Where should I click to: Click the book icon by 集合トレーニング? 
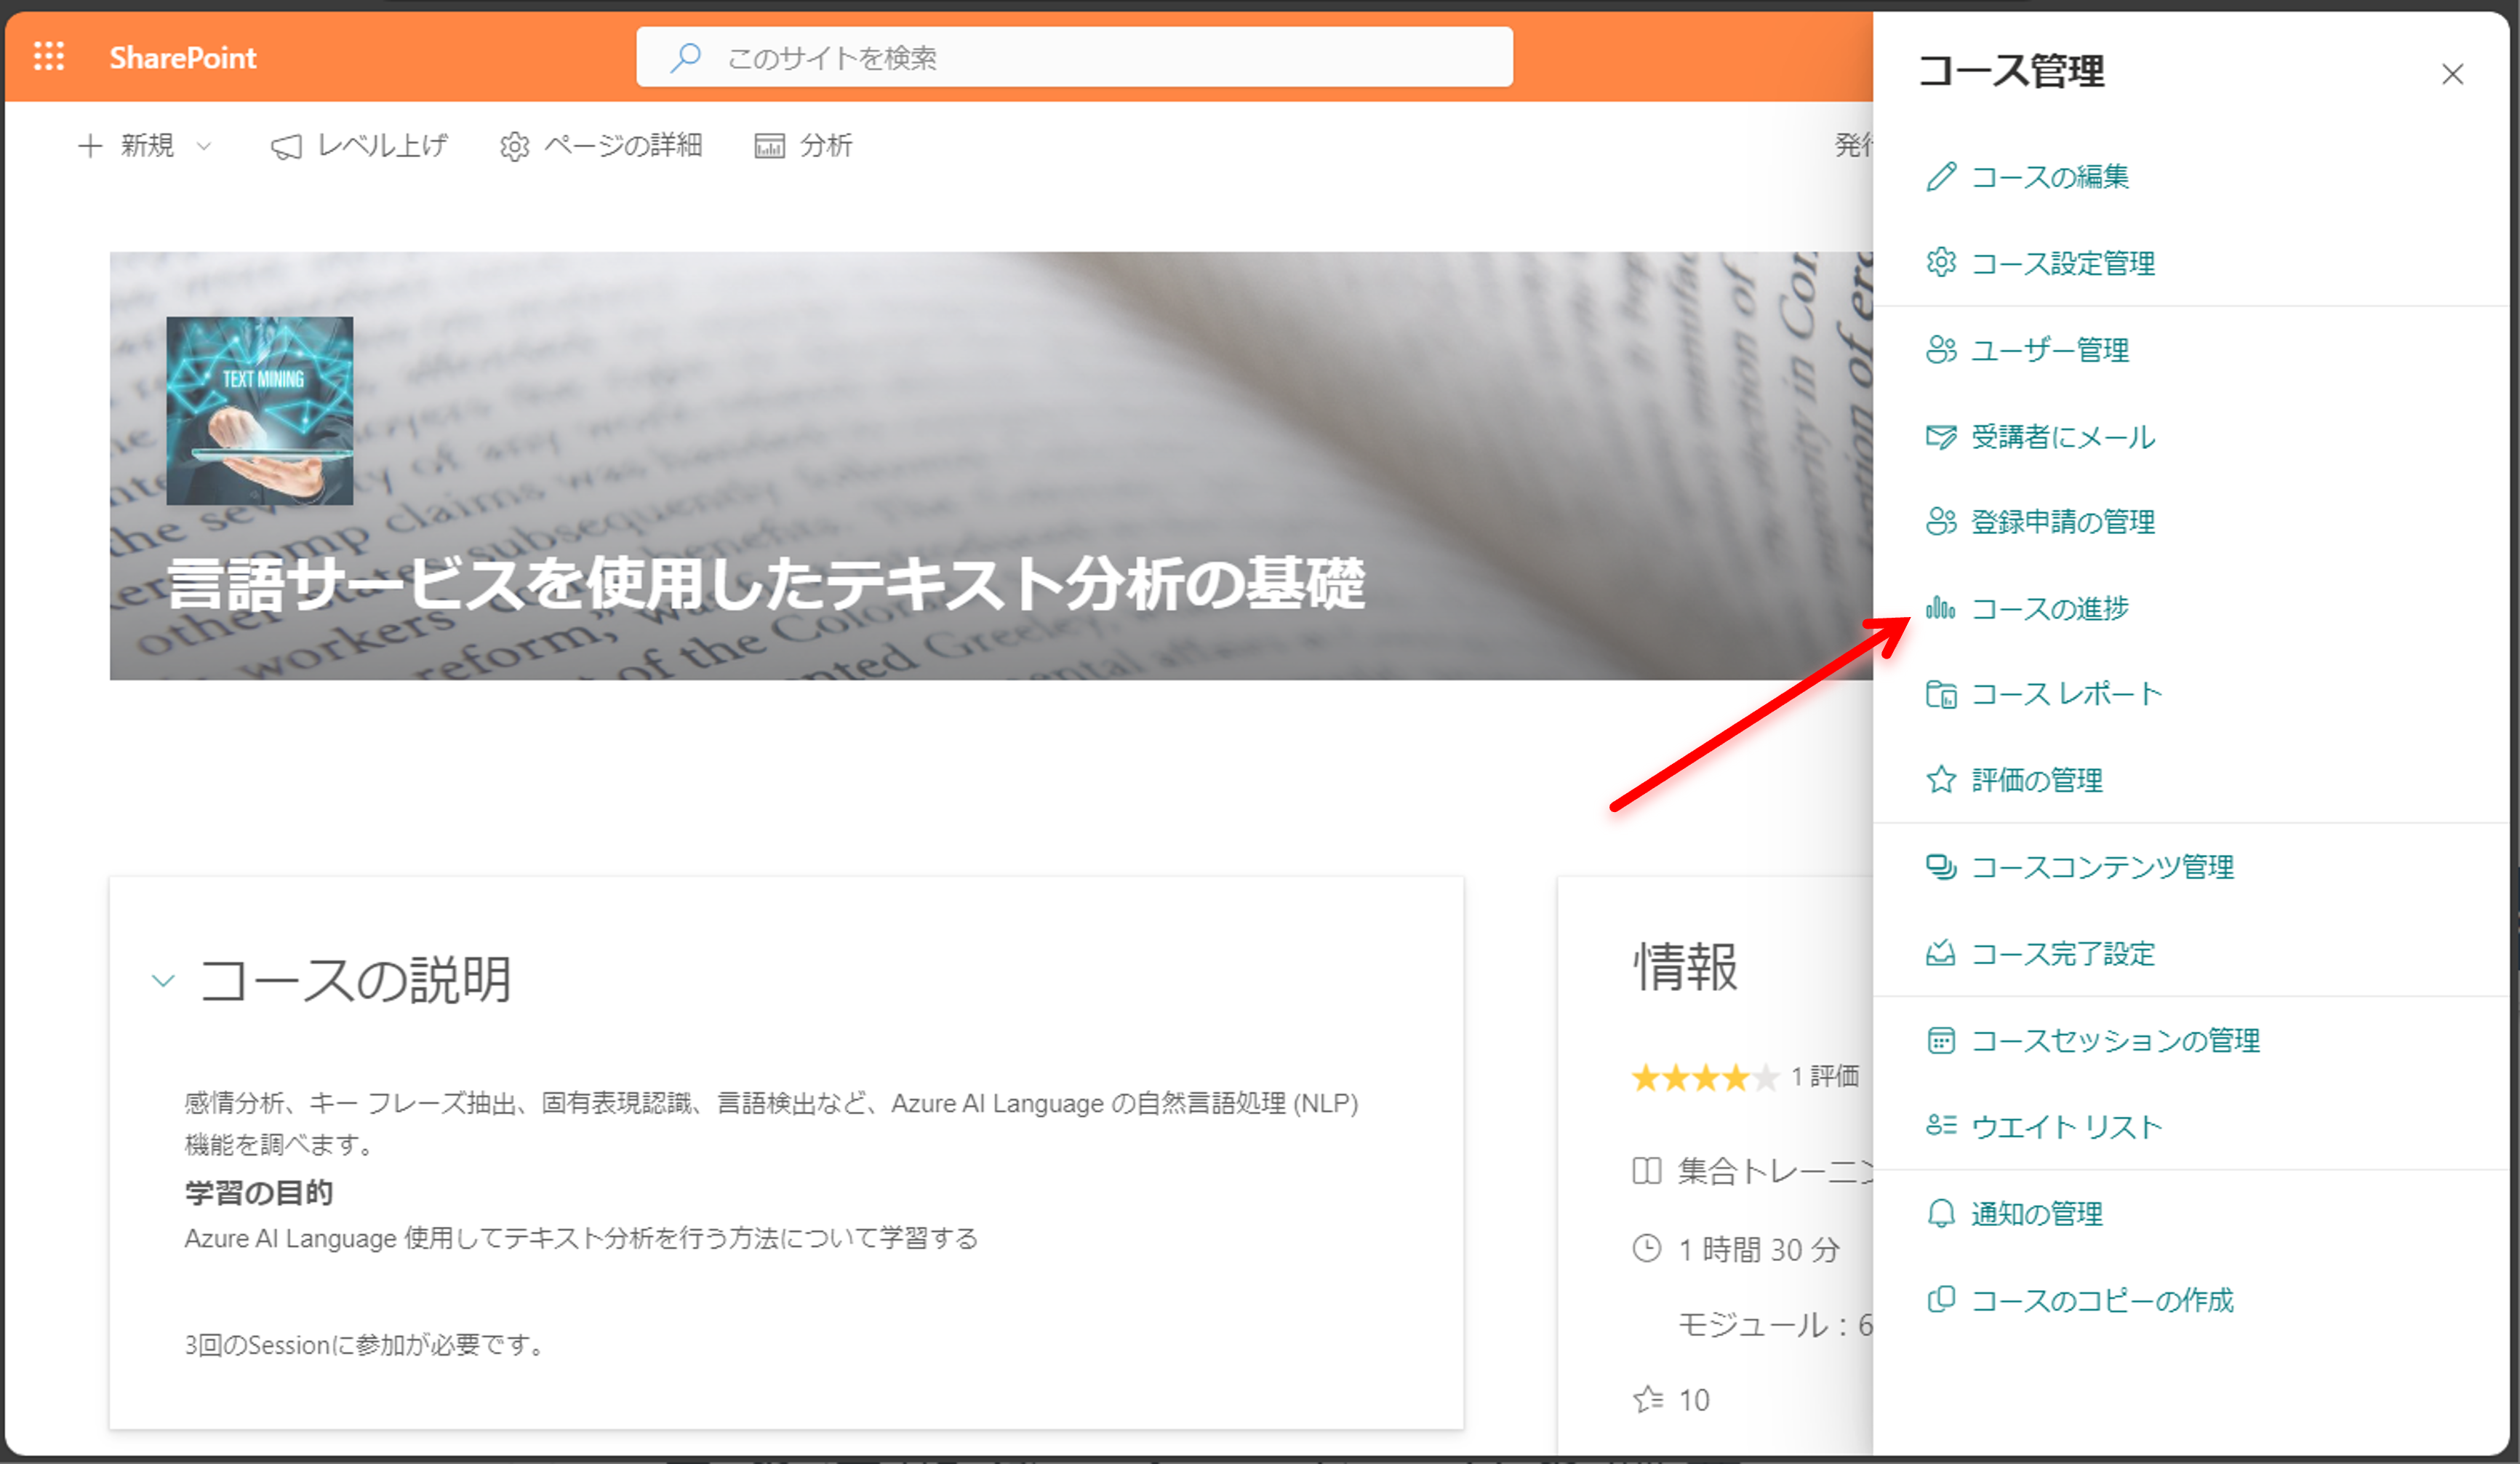point(1646,1170)
